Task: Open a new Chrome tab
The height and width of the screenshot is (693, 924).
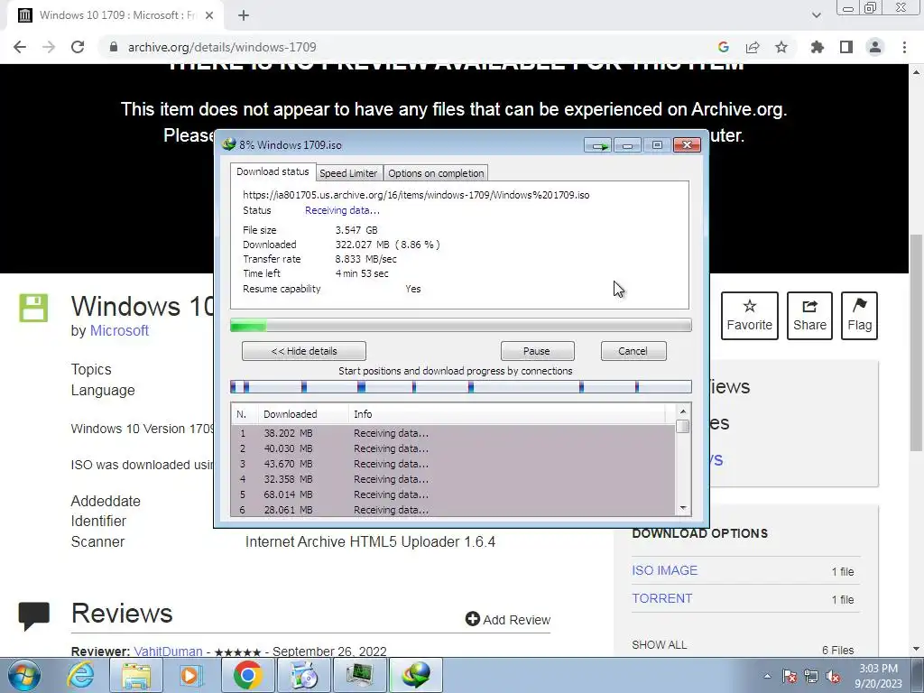Action: tap(244, 16)
